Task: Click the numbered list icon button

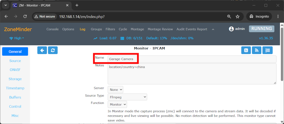Action: pos(267,50)
